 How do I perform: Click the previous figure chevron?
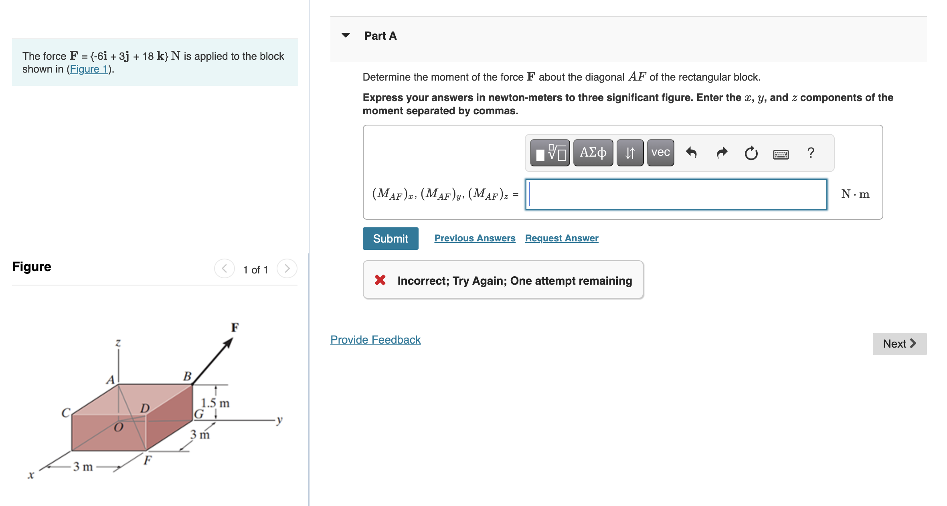(224, 269)
